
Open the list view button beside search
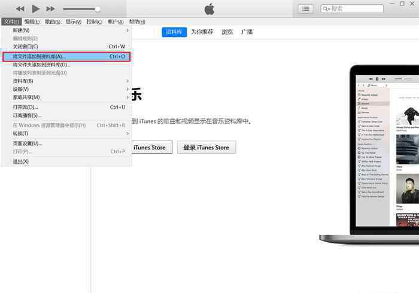point(306,9)
